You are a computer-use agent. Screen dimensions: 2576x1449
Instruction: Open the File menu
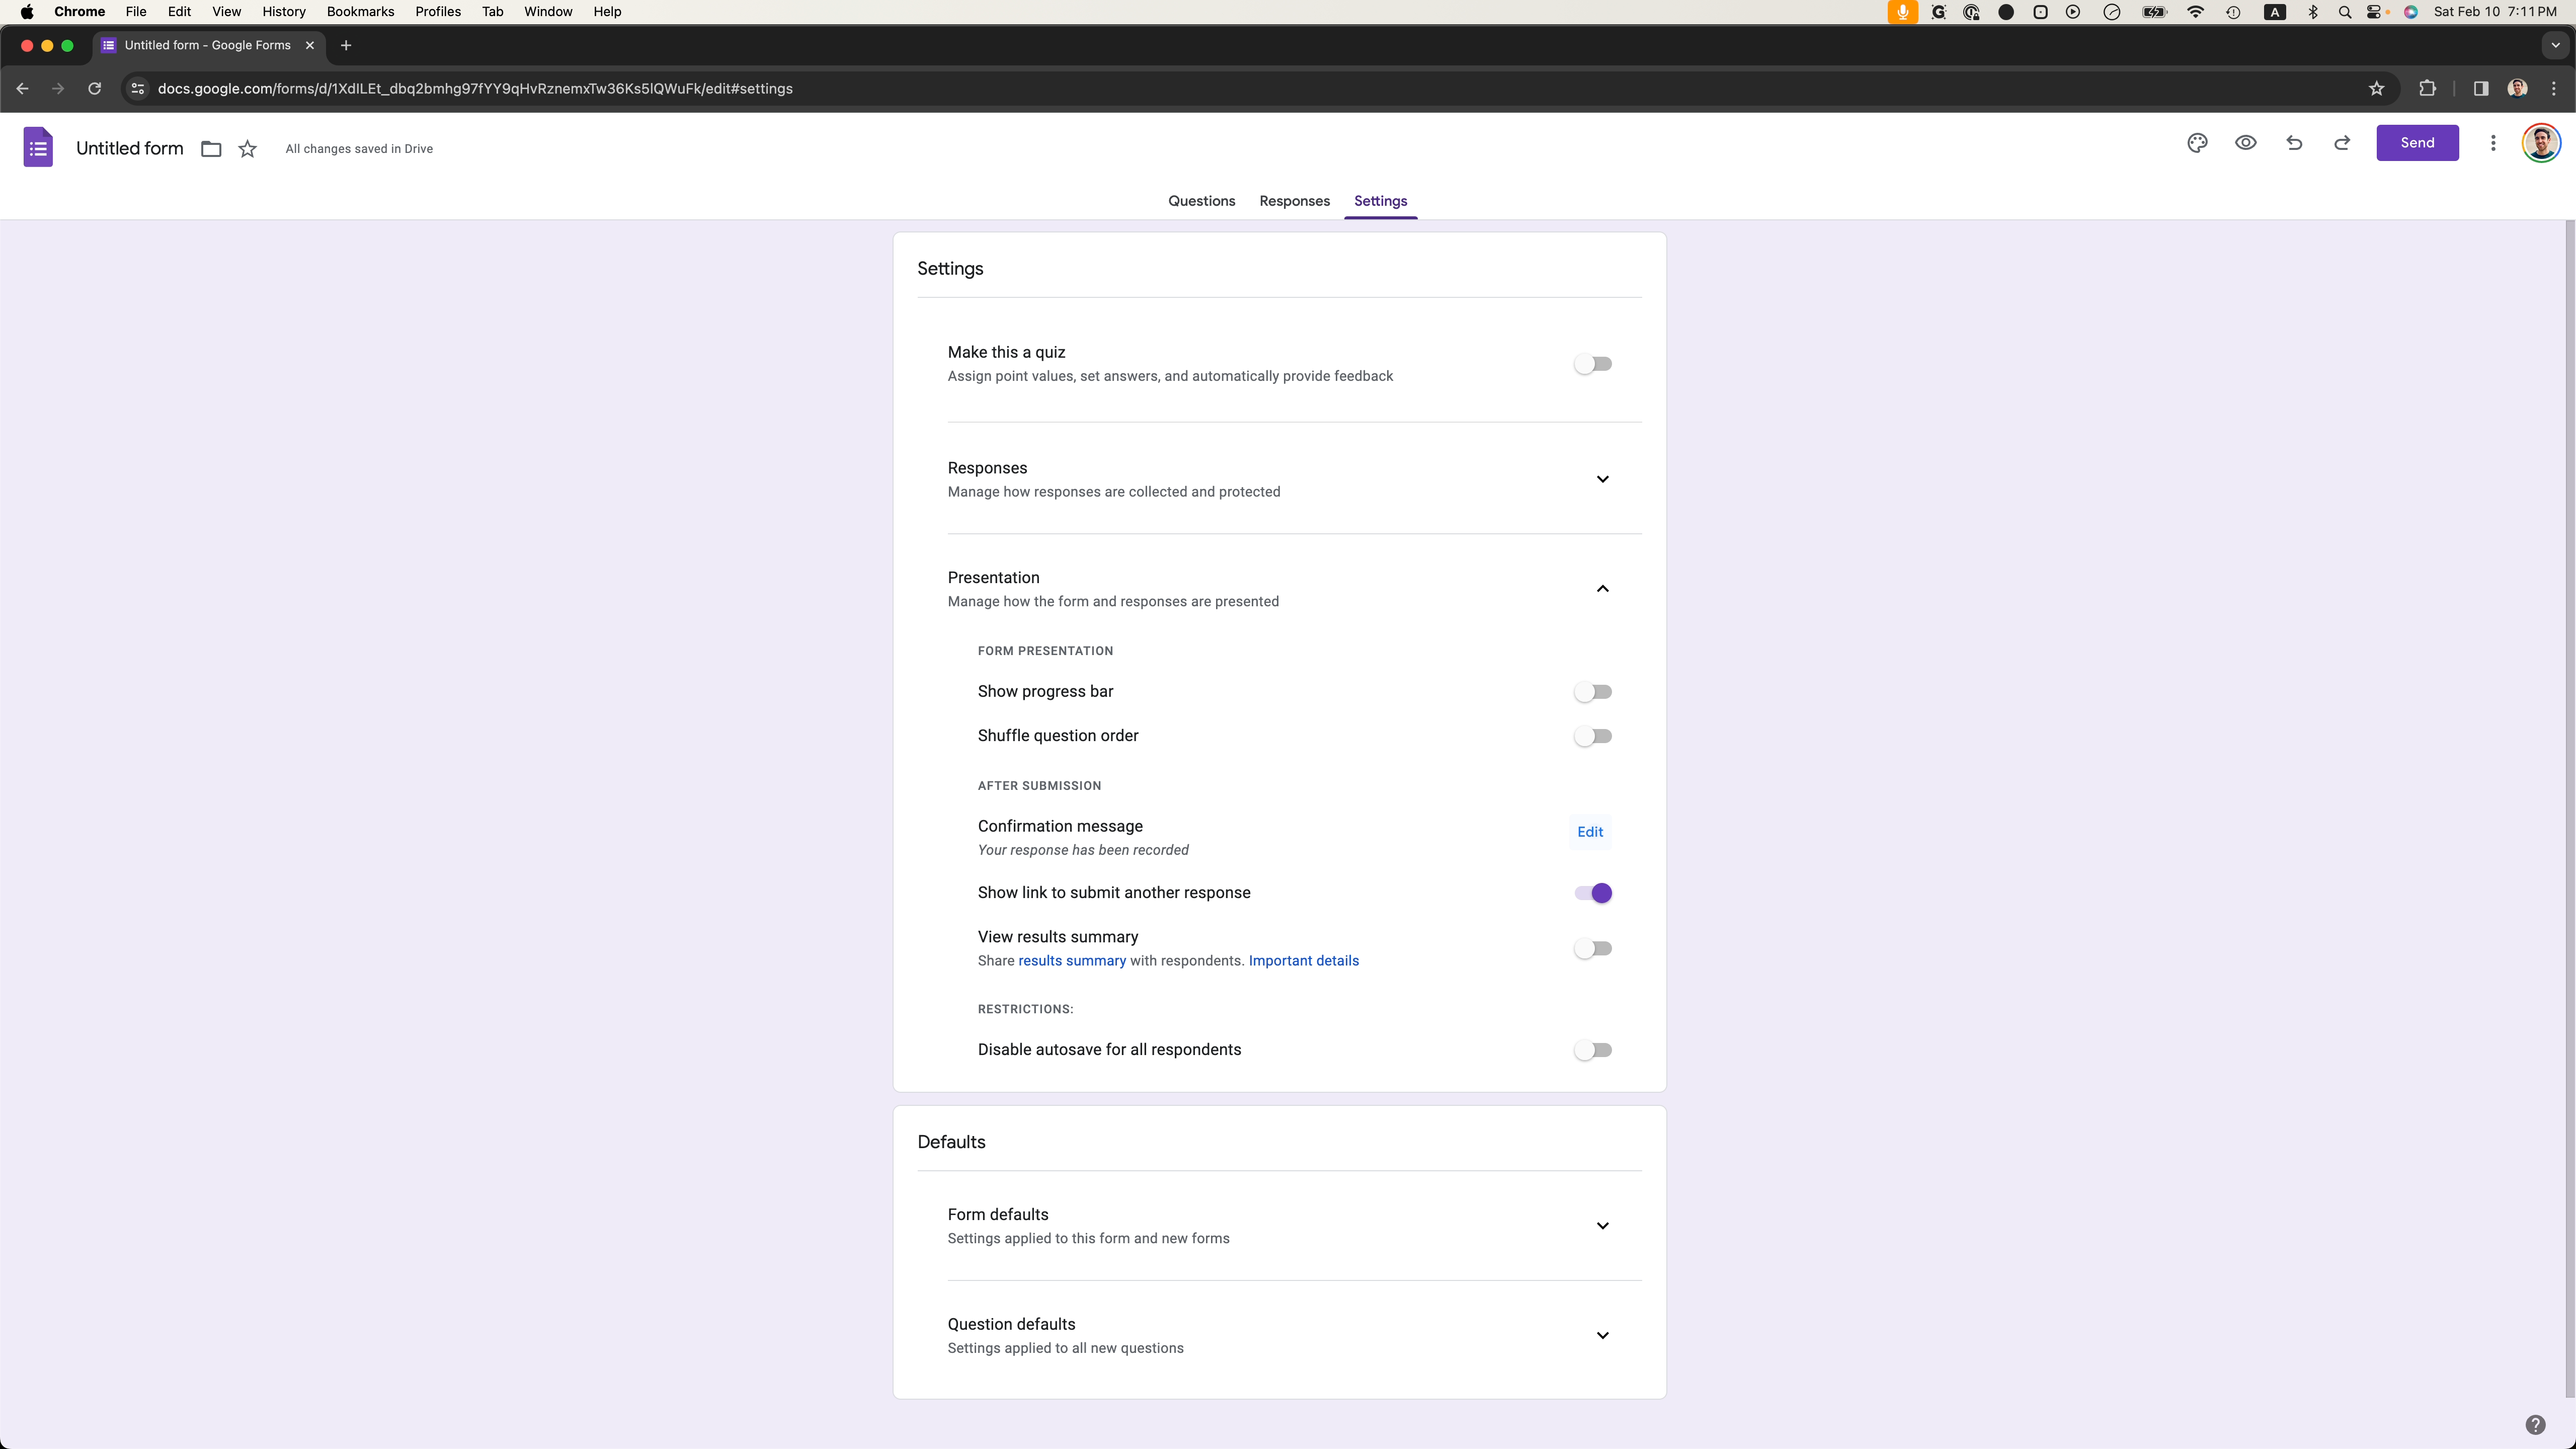tap(136, 12)
